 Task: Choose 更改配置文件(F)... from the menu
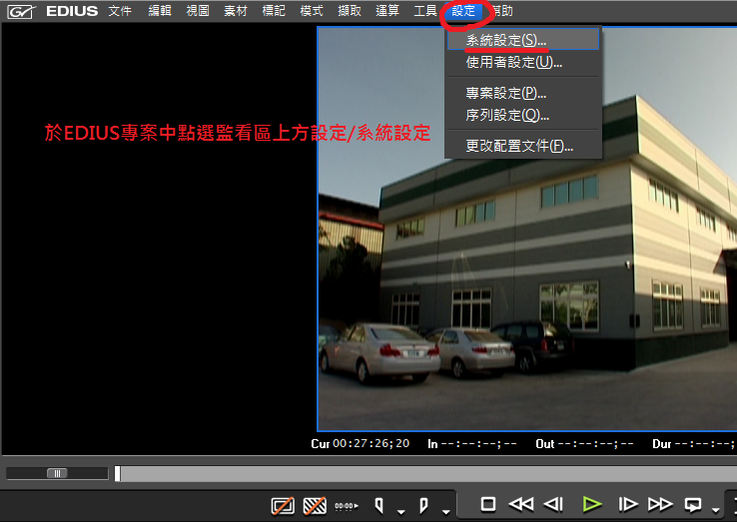(x=523, y=146)
